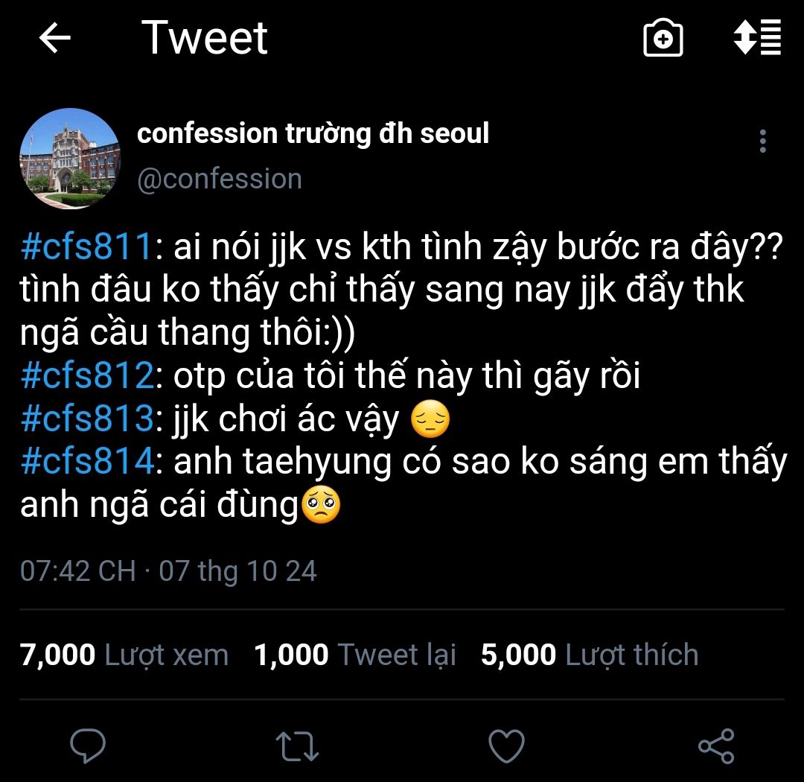Tap the sort arrows list icon
The height and width of the screenshot is (782, 804).
pos(757,38)
